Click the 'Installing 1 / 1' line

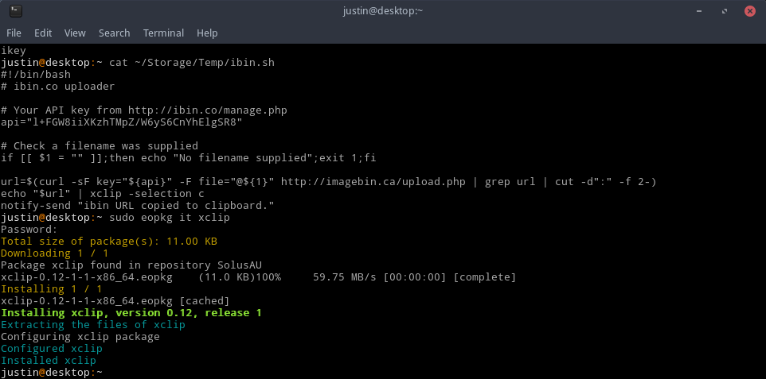point(51,288)
